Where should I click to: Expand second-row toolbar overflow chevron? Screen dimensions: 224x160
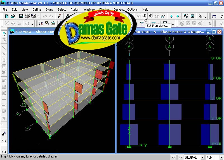click(210, 23)
